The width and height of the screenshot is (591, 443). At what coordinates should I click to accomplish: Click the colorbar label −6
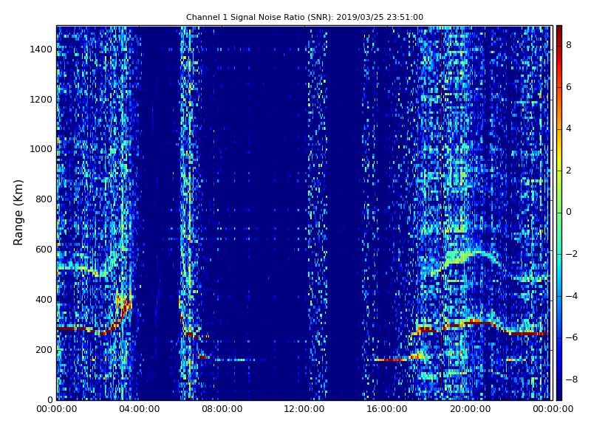click(x=572, y=337)
